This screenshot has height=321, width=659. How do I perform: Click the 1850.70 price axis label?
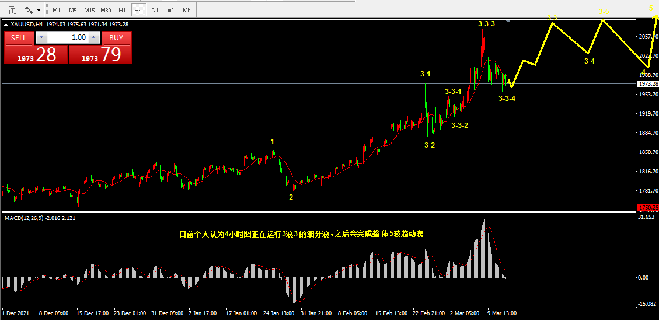click(x=648, y=152)
